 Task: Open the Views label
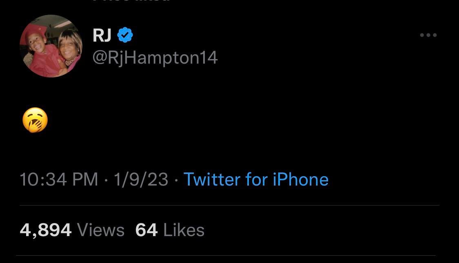tap(101, 230)
